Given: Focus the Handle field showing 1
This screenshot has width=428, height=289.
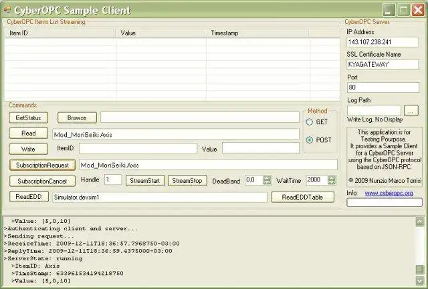Looking at the screenshot, I should tap(113, 180).
